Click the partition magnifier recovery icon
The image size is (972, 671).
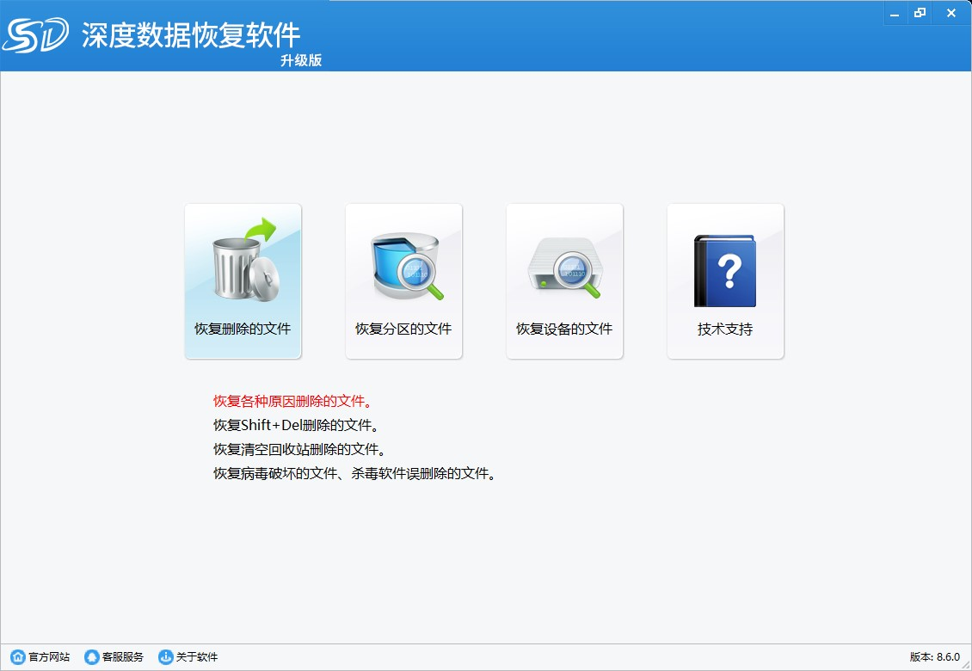(407, 266)
